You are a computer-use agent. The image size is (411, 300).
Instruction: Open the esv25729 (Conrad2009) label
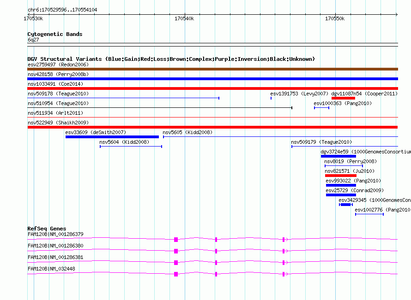(355, 190)
